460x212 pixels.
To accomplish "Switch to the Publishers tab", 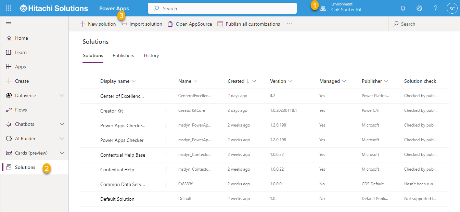I will 123,56.
